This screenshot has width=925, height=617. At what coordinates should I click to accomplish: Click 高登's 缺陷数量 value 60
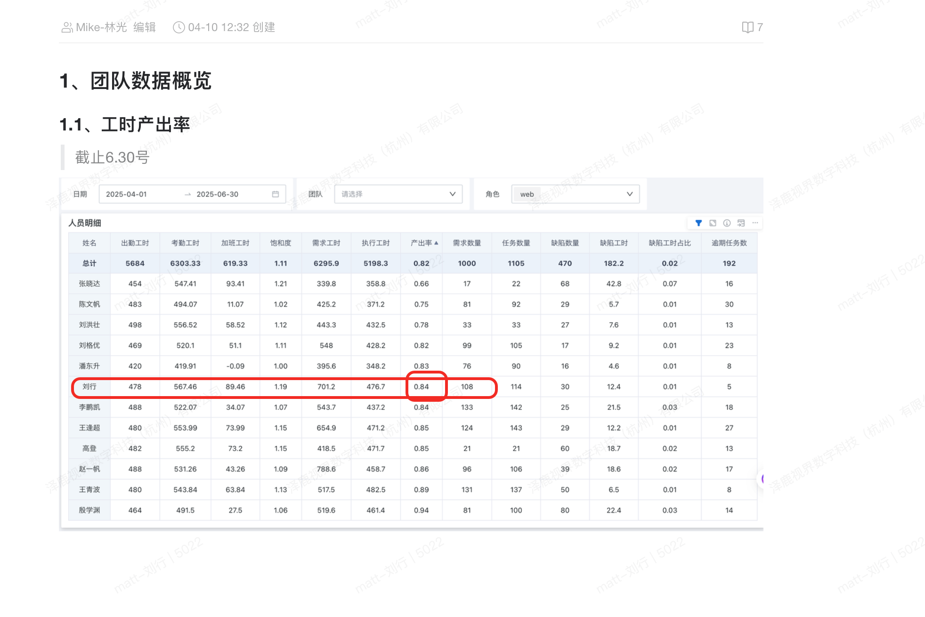[x=565, y=448]
